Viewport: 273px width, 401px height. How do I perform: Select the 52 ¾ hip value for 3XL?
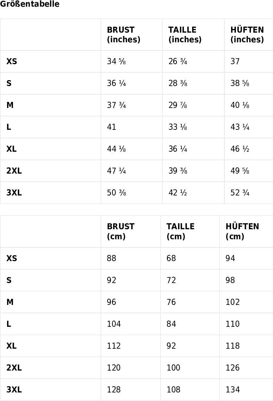pos(240,193)
